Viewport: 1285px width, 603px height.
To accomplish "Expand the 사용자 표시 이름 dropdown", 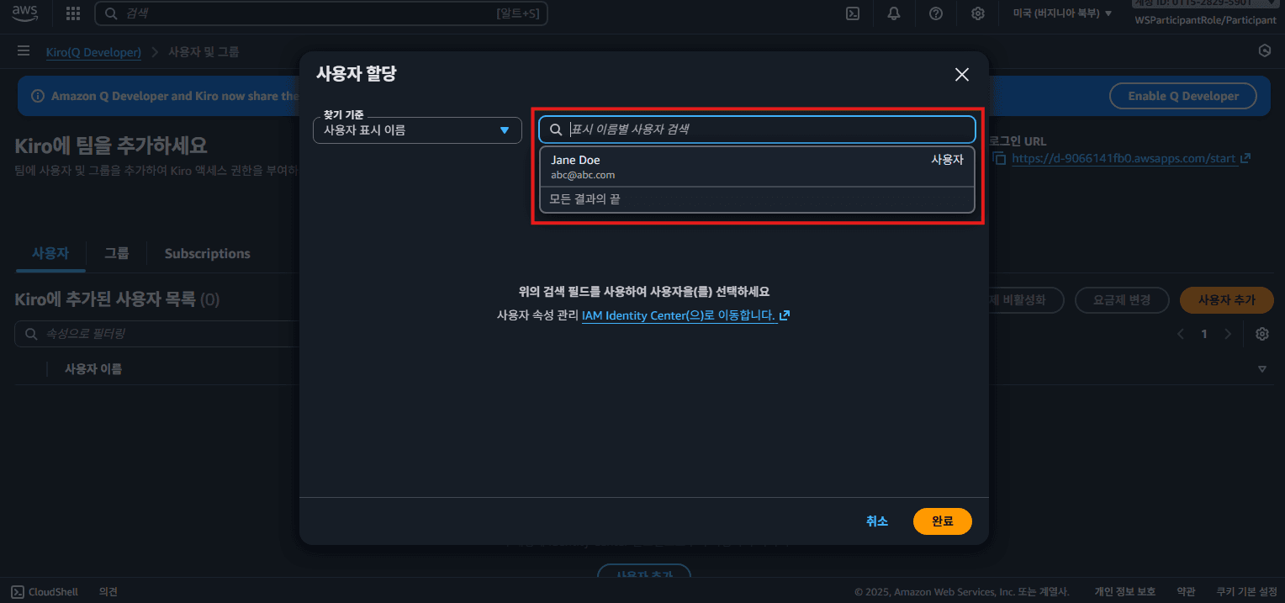I will tap(417, 130).
